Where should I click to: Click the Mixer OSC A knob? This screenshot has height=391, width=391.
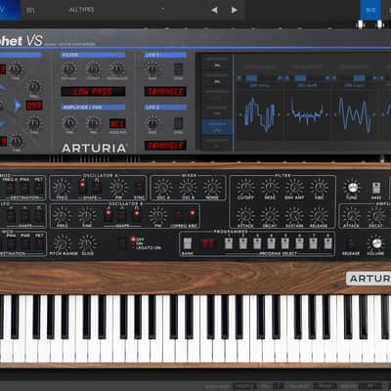point(163,188)
